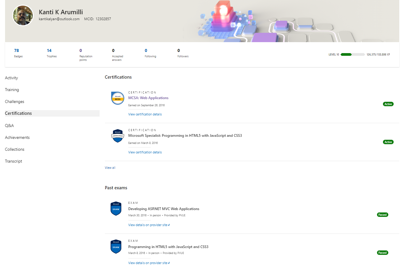Viewport: 410px width, 270px height.
Task: Click the Certifications heading above the list
Action: [x=118, y=77]
